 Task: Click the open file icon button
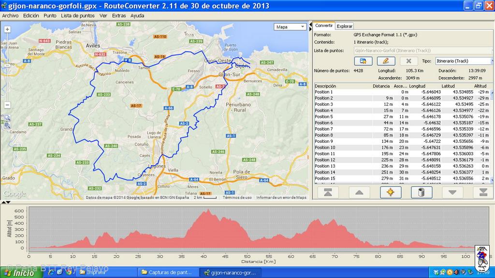[x=363, y=61]
